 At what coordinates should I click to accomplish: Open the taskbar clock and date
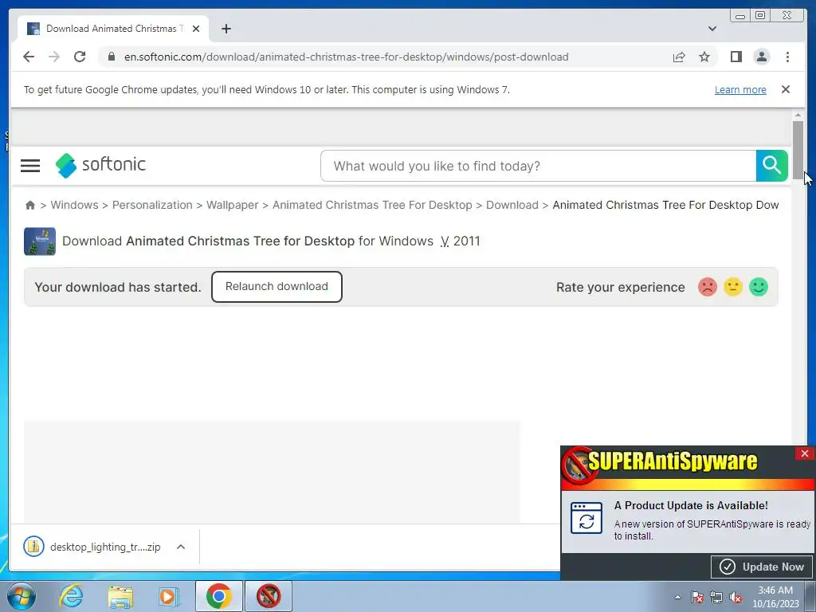[775, 597]
